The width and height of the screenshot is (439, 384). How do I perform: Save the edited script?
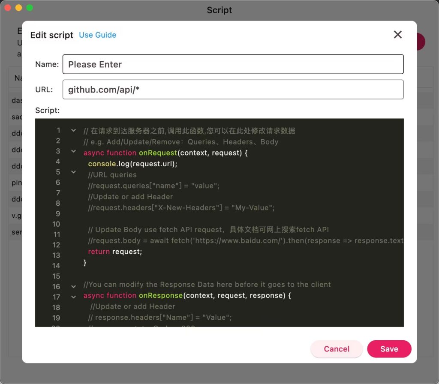coord(389,349)
